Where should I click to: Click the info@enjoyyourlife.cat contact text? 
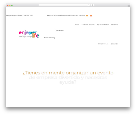click(14, 15)
